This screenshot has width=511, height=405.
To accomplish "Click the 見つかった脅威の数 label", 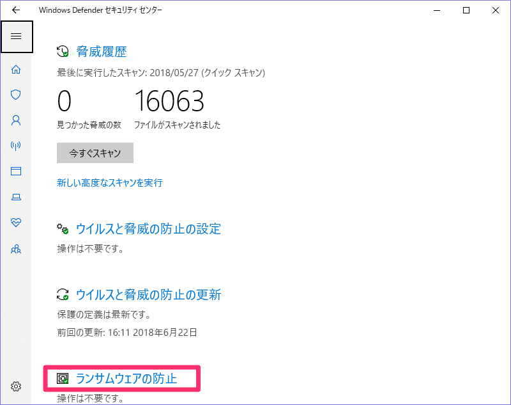I will 89,125.
